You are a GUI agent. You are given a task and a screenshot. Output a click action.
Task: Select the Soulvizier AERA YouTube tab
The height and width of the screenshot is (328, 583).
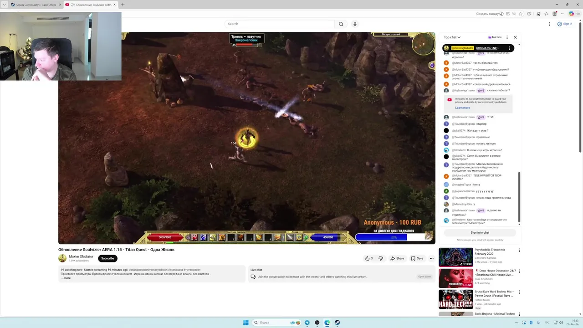pyautogui.click(x=91, y=5)
